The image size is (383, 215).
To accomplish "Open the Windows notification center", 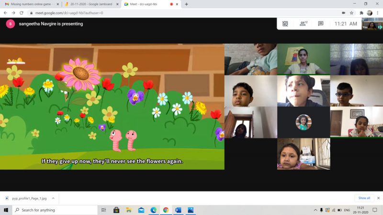I will pyautogui.click(x=375, y=210).
